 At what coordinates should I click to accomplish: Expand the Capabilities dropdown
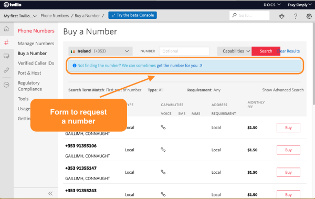[235, 51]
